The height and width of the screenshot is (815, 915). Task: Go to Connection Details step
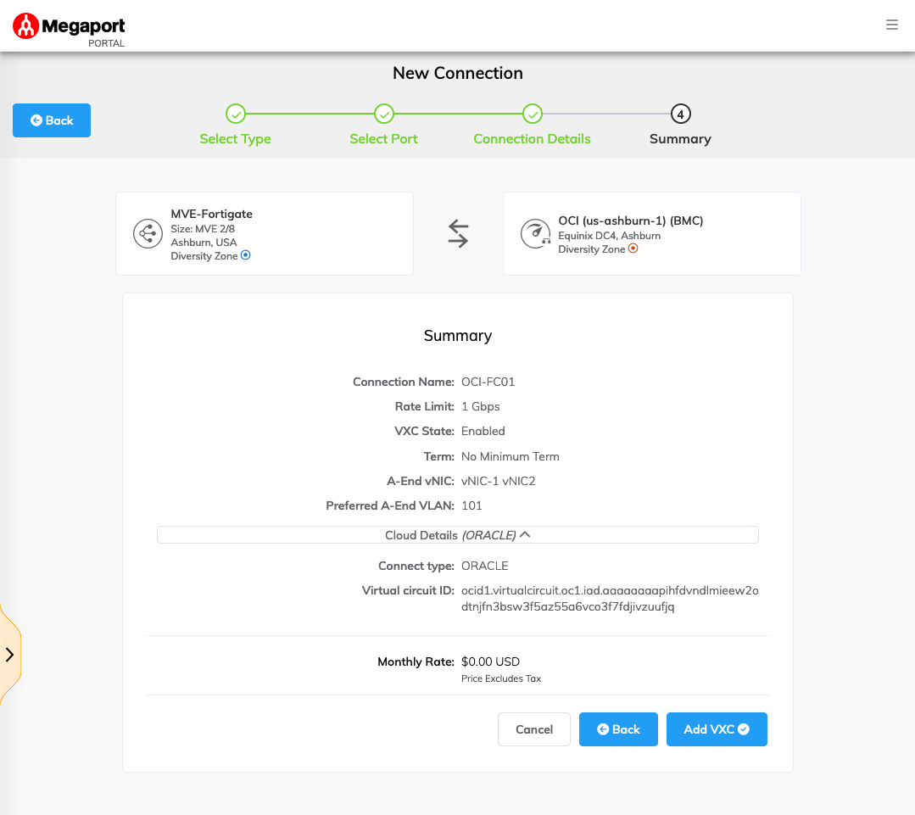click(x=532, y=125)
